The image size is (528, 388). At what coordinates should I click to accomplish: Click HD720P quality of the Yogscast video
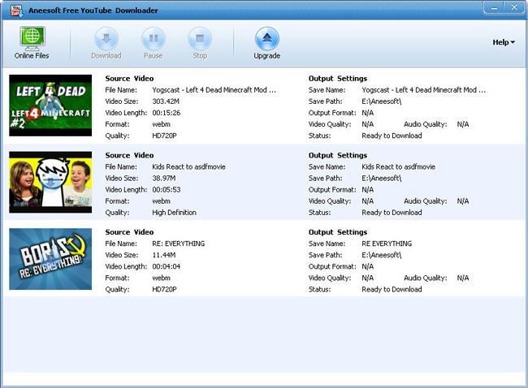(164, 136)
